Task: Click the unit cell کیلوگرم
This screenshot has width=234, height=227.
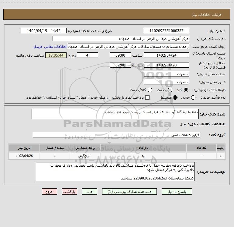Action: 85,156
